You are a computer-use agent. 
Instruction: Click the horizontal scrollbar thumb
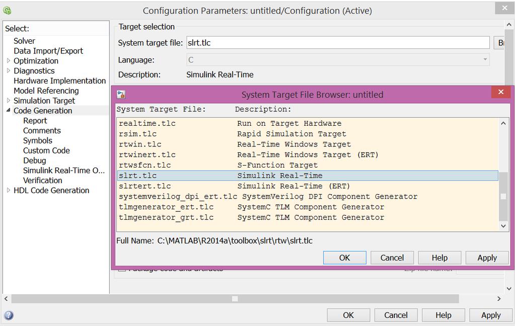[235, 299]
